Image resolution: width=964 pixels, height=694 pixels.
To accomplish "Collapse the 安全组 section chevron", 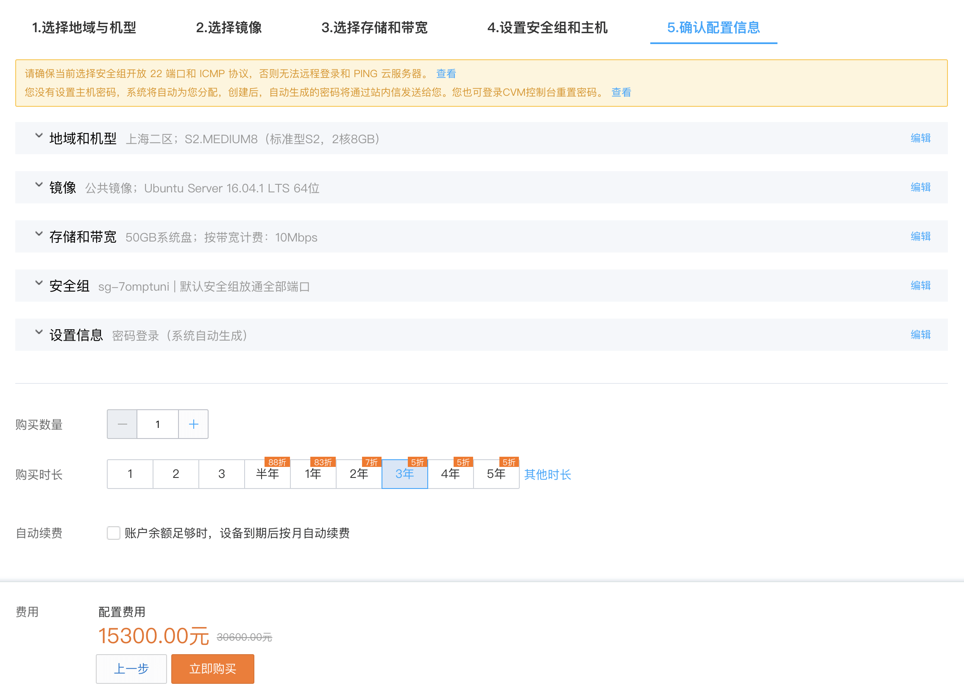I will pyautogui.click(x=39, y=283).
